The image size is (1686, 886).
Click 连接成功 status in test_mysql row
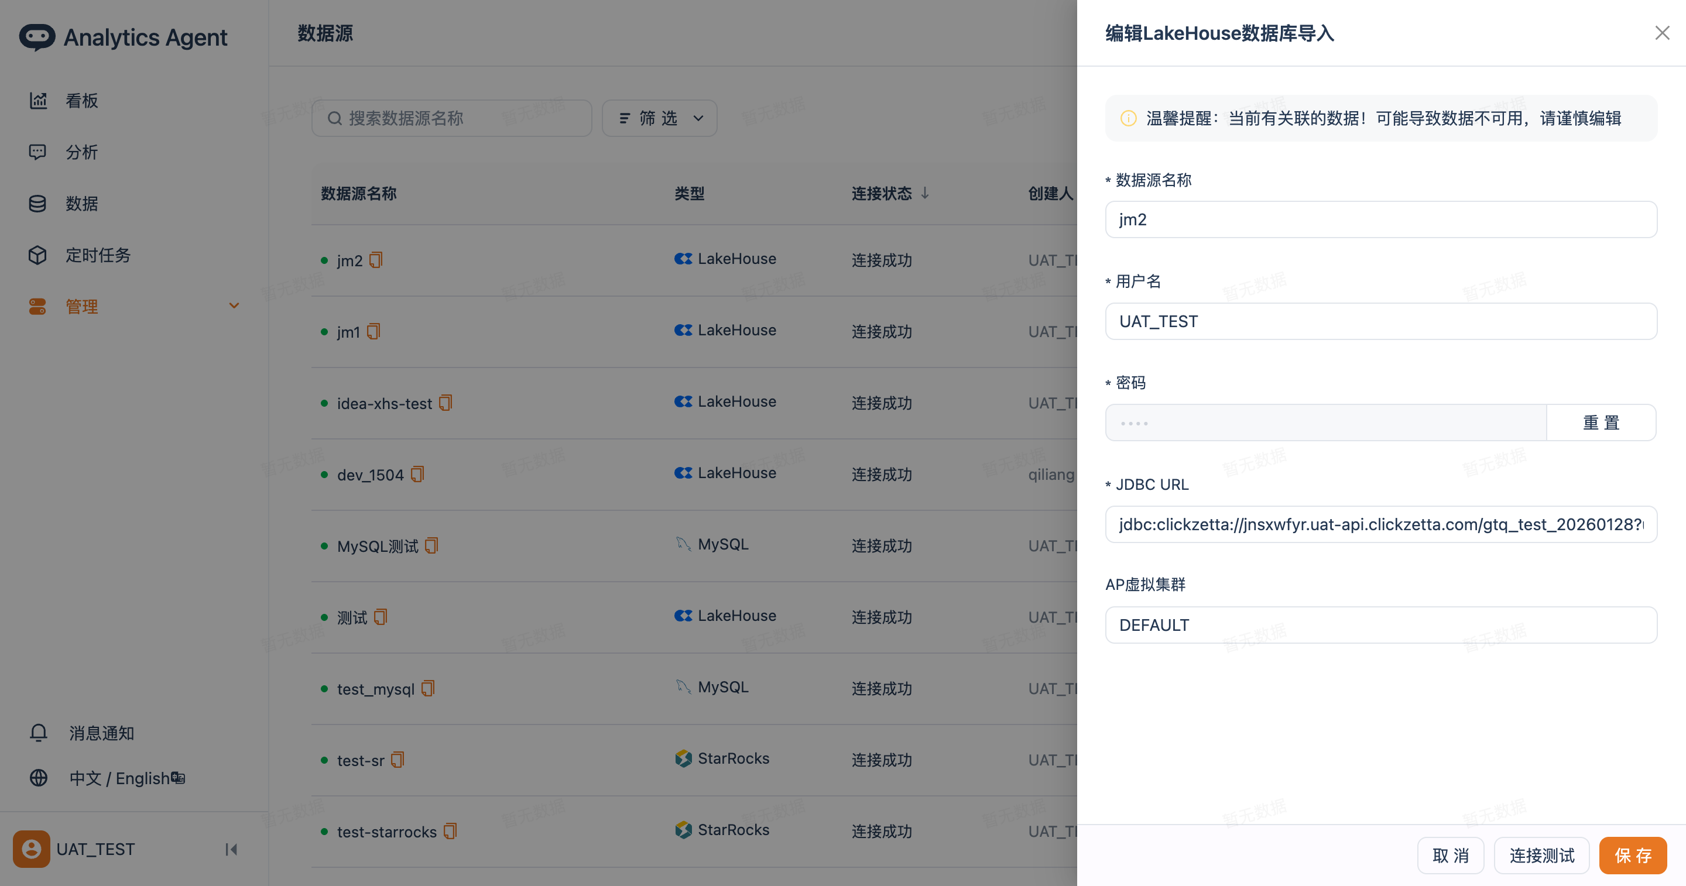(882, 688)
